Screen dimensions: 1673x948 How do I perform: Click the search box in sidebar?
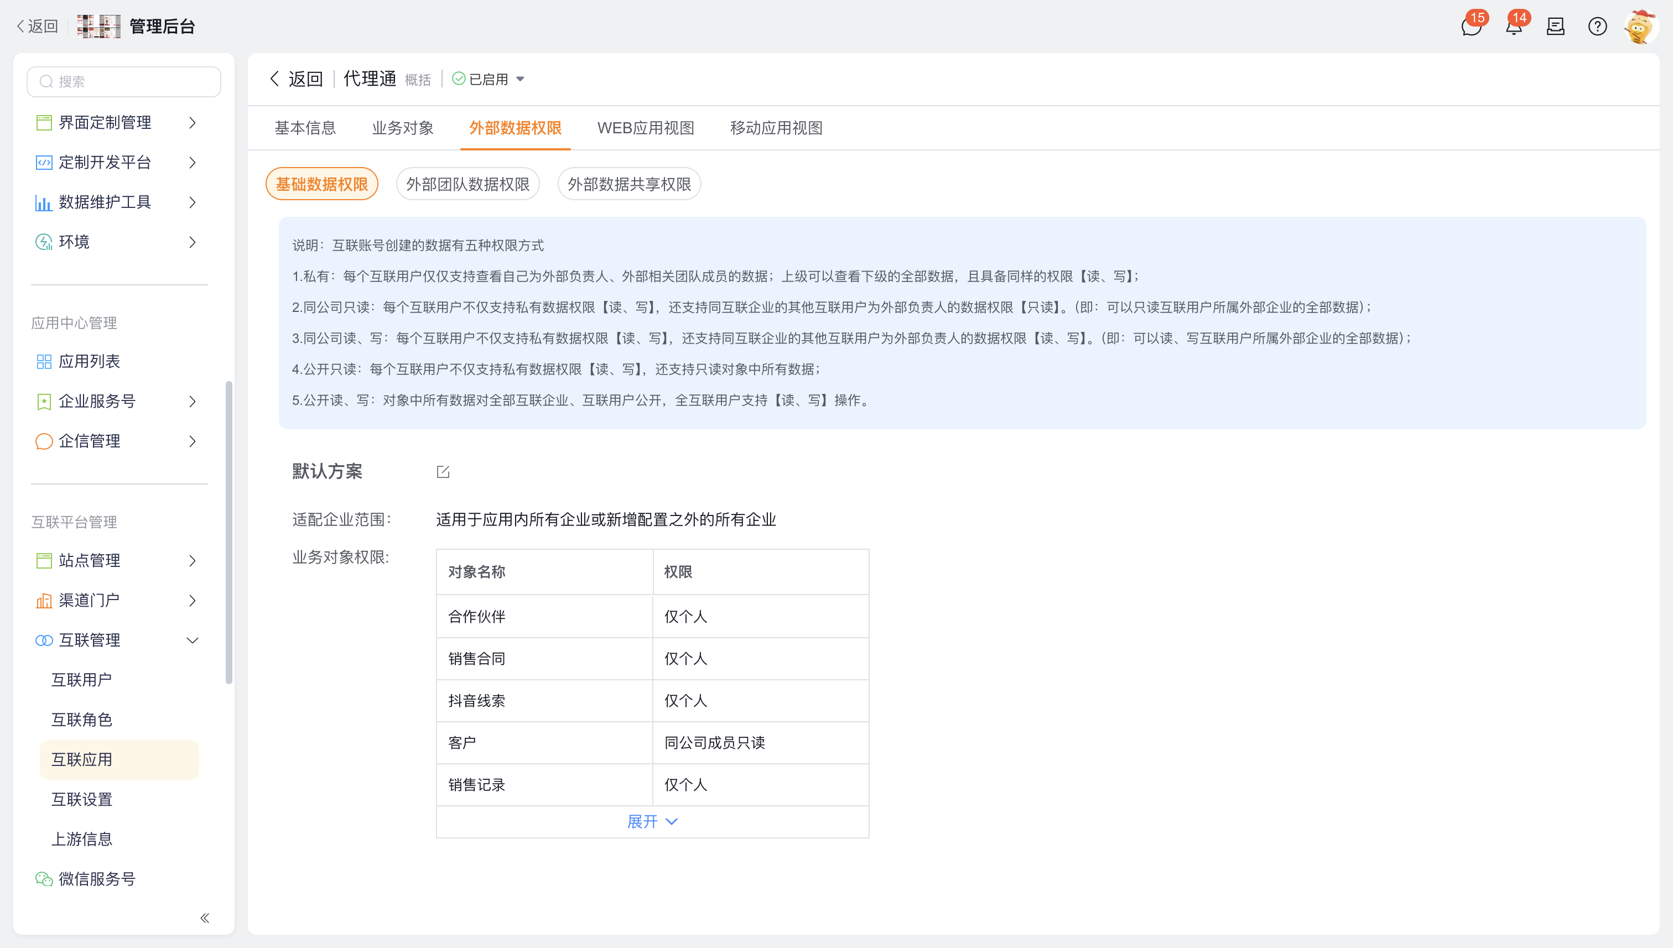pos(124,81)
